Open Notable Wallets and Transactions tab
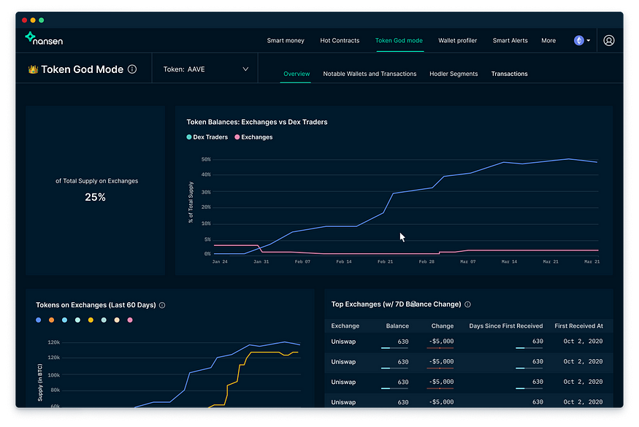639x427 pixels. coord(370,74)
